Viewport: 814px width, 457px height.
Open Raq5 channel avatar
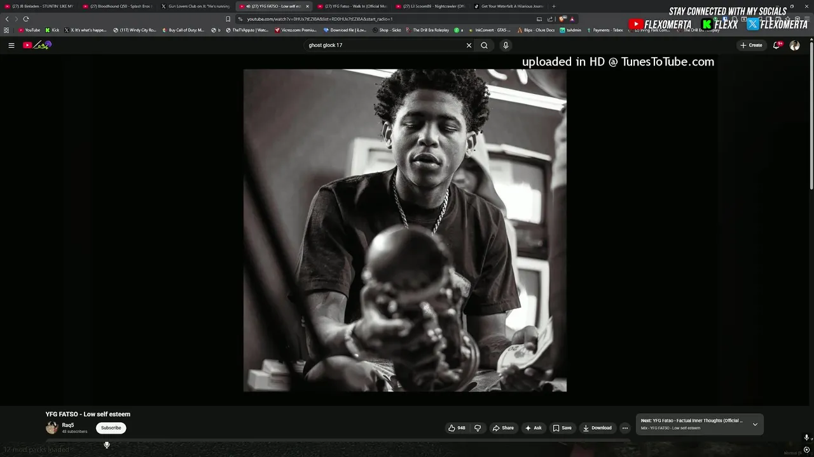(52, 428)
